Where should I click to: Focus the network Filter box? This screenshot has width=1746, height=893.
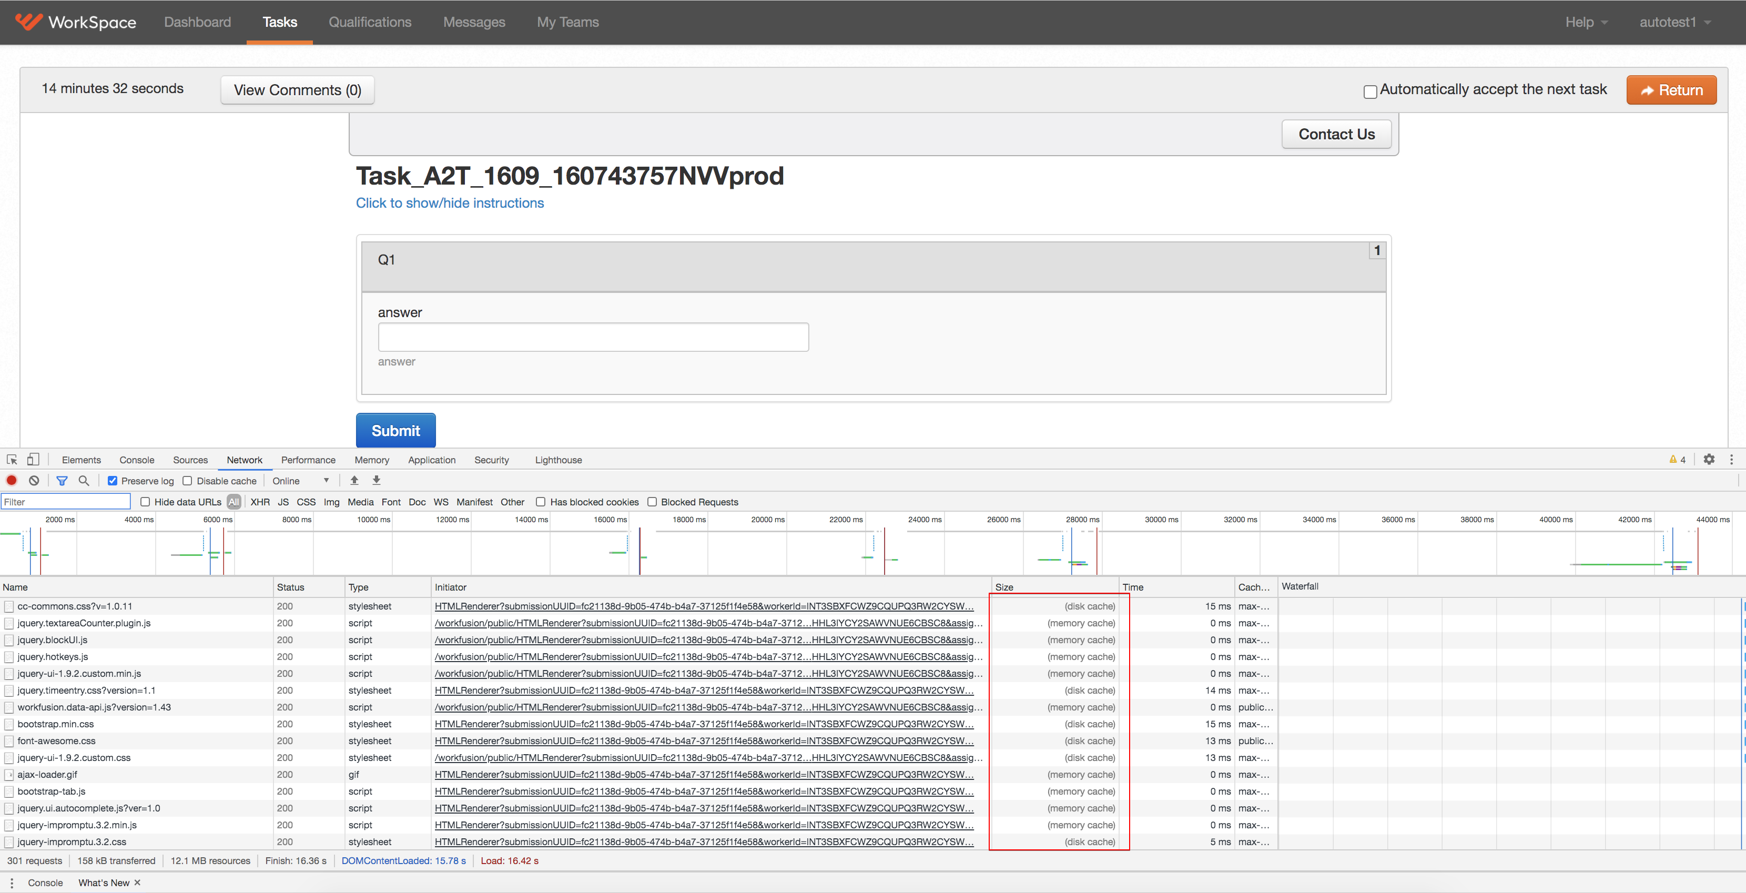pyautogui.click(x=66, y=502)
